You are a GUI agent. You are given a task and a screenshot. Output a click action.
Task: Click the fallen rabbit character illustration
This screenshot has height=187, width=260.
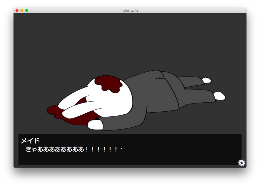coord(136,100)
